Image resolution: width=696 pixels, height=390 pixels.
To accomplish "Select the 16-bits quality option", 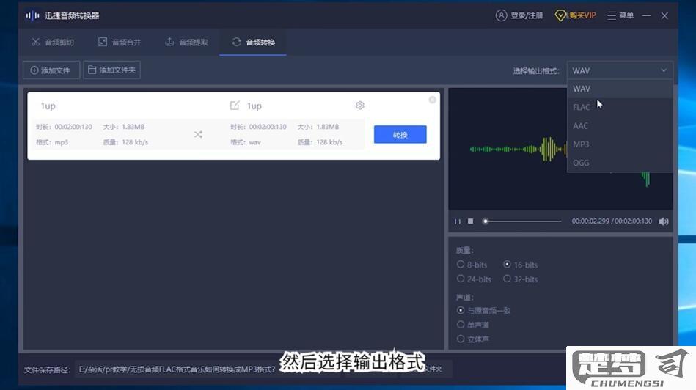I will click(521, 265).
